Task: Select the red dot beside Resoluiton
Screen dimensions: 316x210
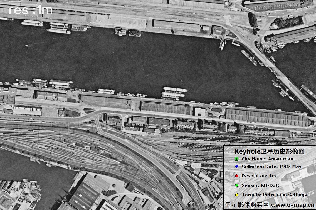Action: [236, 176]
